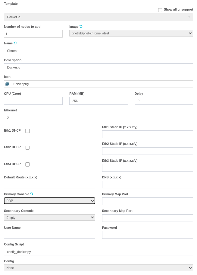The height and width of the screenshot is (275, 197).
Task: Enable the Eth2 DHCP checkbox
Action: point(27,148)
